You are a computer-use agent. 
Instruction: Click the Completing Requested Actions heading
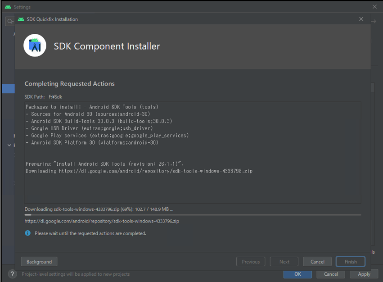tap(69, 84)
